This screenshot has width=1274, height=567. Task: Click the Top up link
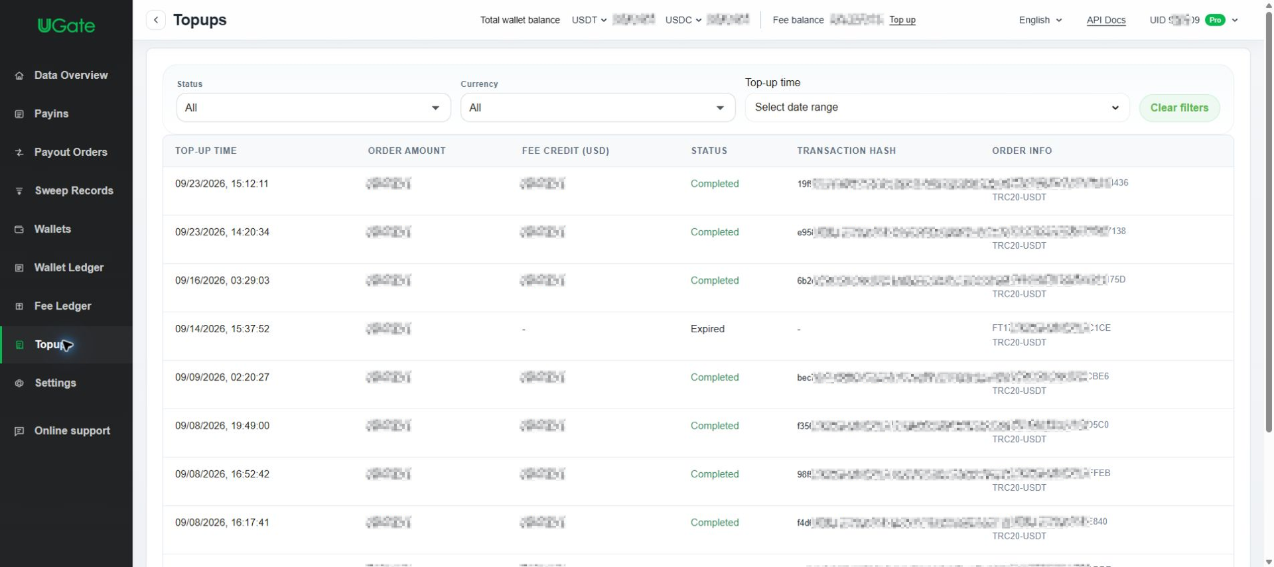[x=902, y=20]
